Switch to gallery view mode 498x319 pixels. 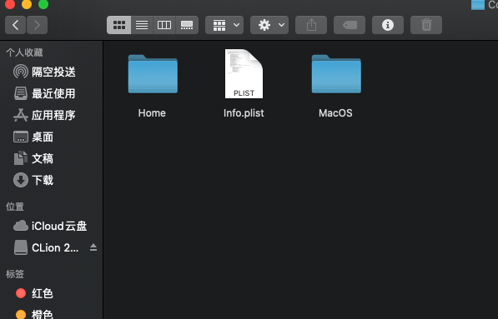tap(187, 25)
